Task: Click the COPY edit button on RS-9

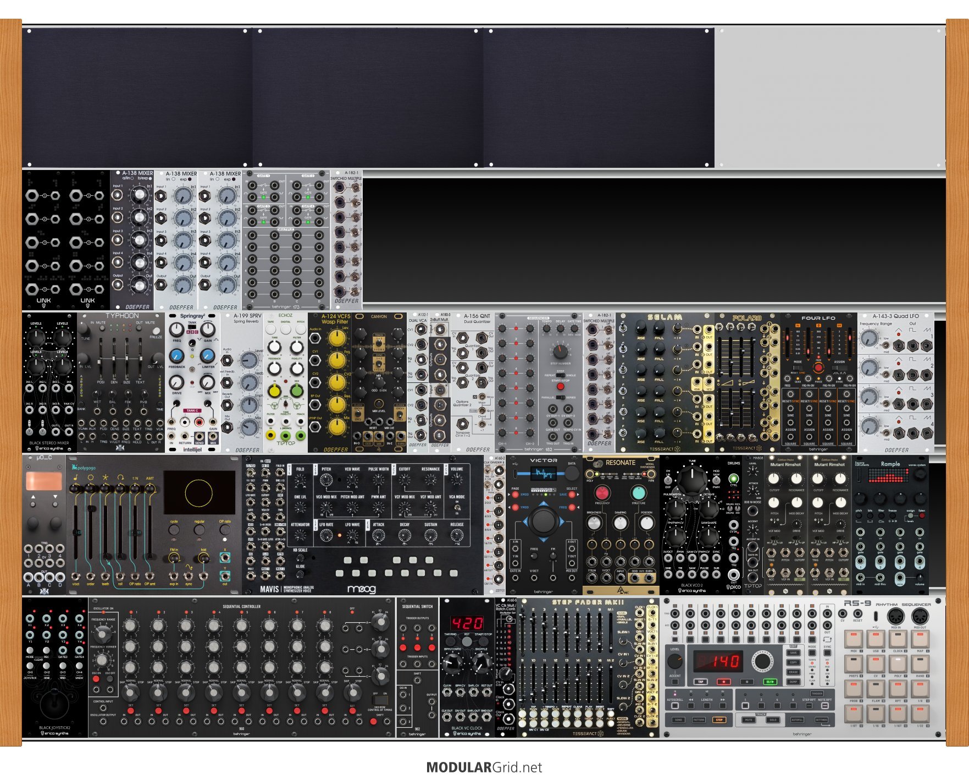Action: pos(793,662)
